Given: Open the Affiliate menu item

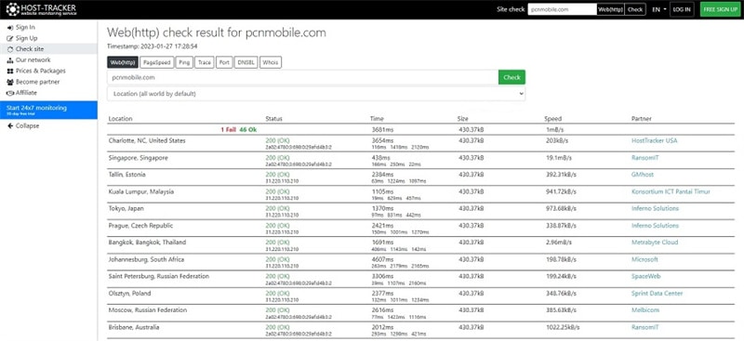Looking at the screenshot, I should click(x=26, y=93).
